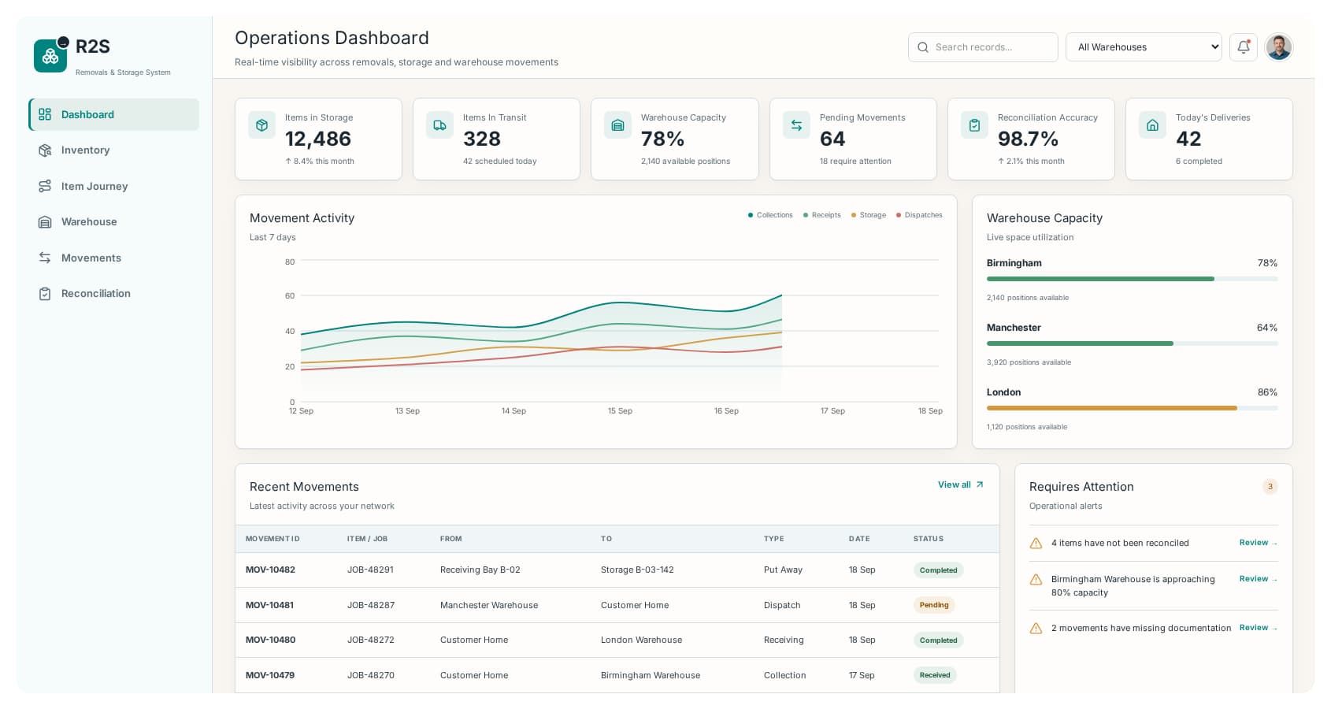Image resolution: width=1331 pixels, height=709 pixels.
Task: Click the Pending Movements arrows icon
Action: [797, 125]
